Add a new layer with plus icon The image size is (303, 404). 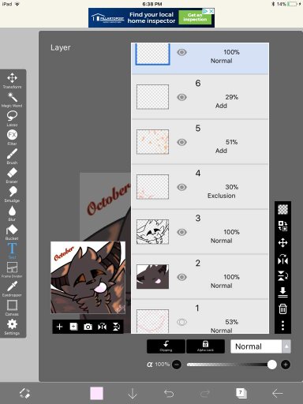60,327
